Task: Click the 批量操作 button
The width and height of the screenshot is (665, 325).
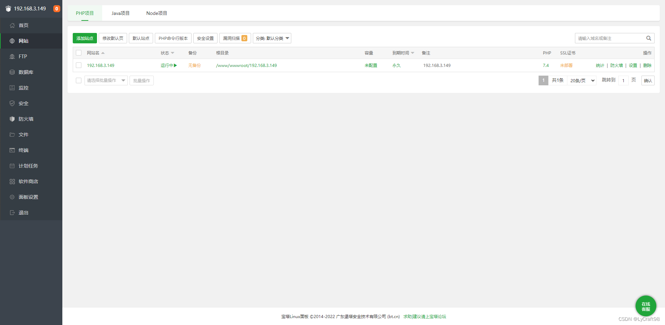Action: (142, 80)
